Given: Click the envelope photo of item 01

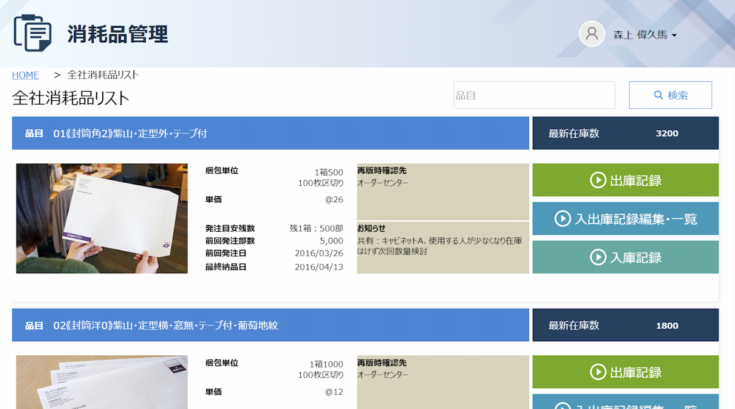Looking at the screenshot, I should 102,218.
